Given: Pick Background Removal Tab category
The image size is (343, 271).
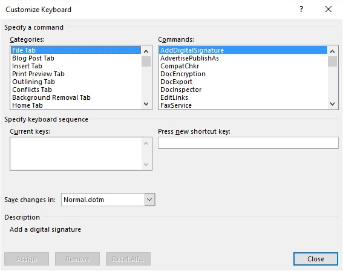Looking at the screenshot, I should (76, 97).
